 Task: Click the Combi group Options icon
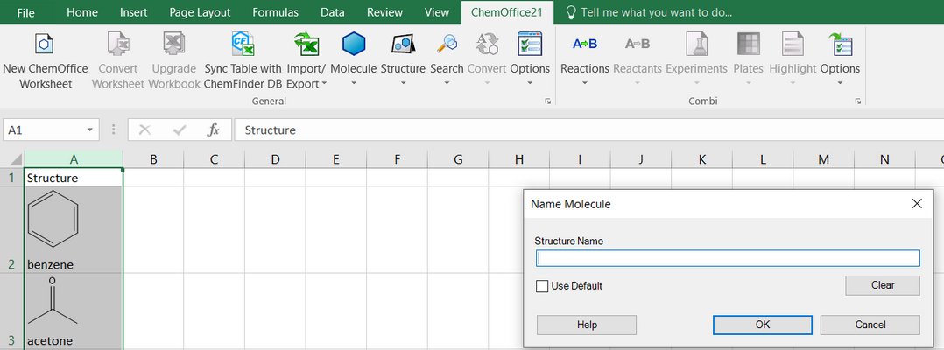[x=840, y=45]
